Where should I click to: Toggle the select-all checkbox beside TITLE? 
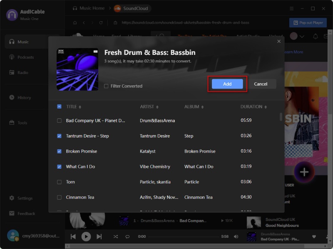coord(59,106)
